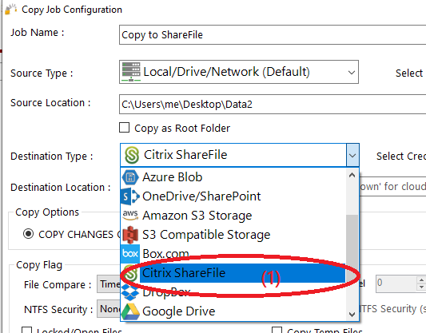Expand the Source Type dropdown arrow
Viewport: 426px width, 333px height.
[x=352, y=73]
